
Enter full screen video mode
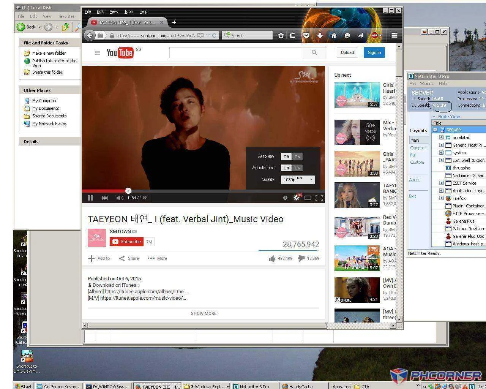click(319, 198)
